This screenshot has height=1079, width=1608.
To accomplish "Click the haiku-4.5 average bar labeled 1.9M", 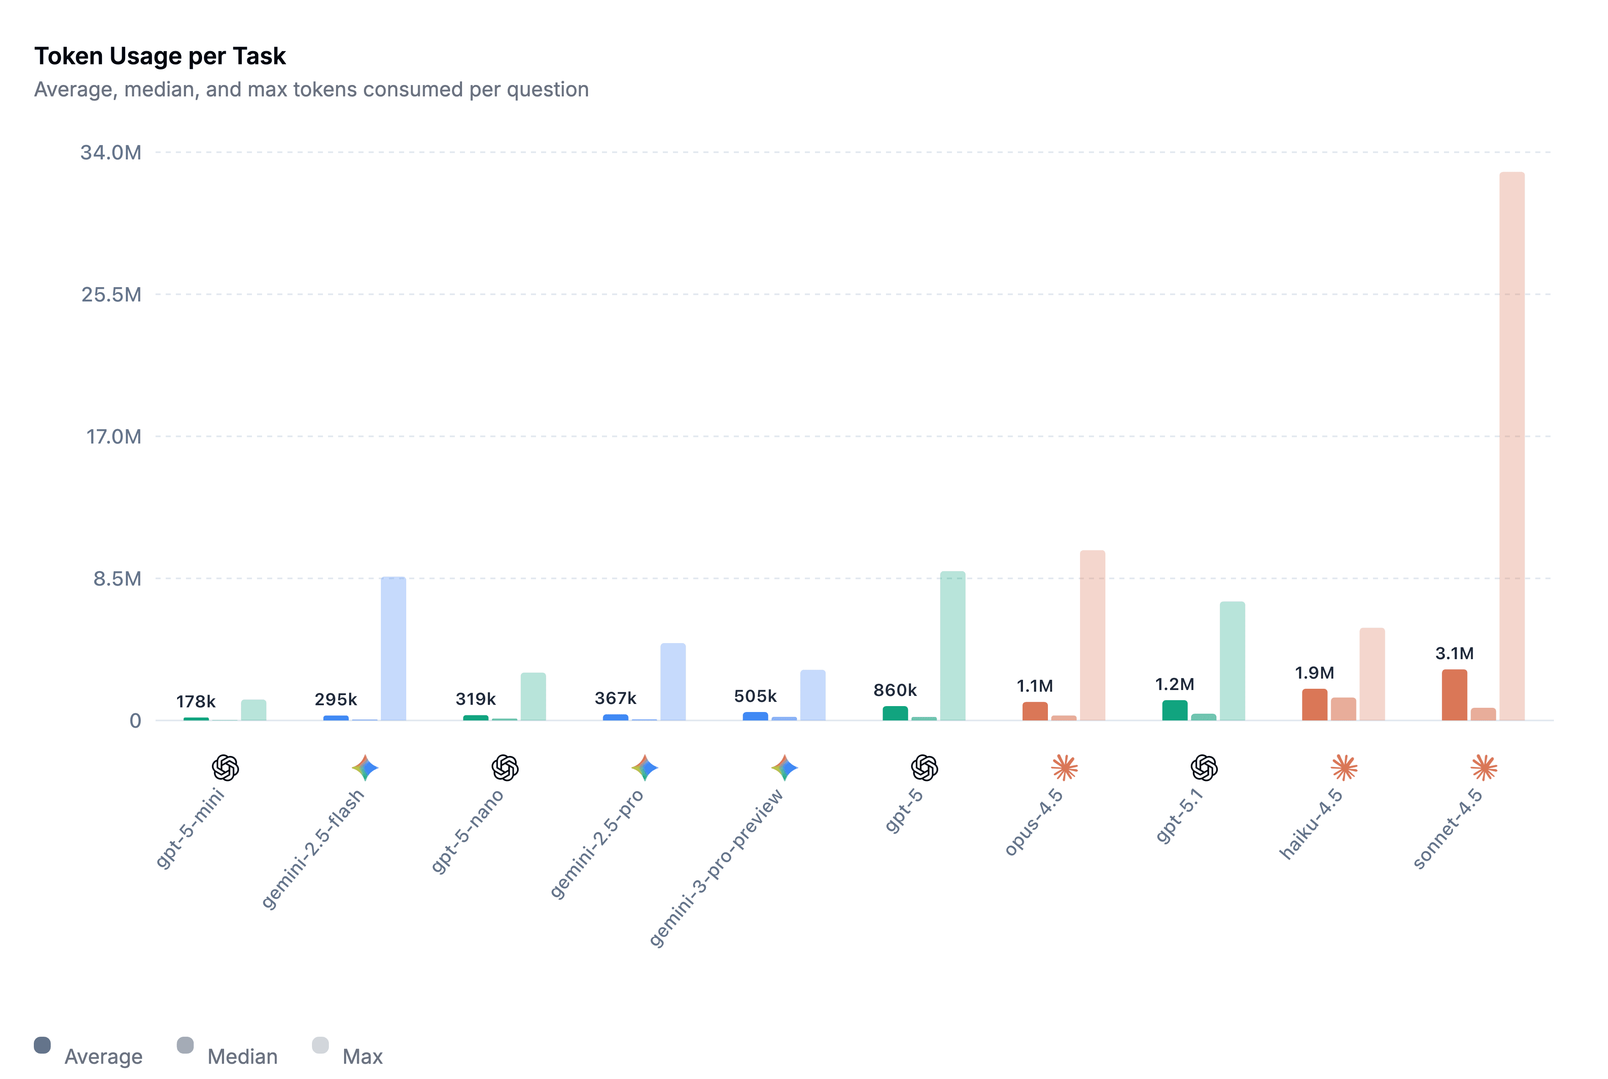I will 1314,705.
